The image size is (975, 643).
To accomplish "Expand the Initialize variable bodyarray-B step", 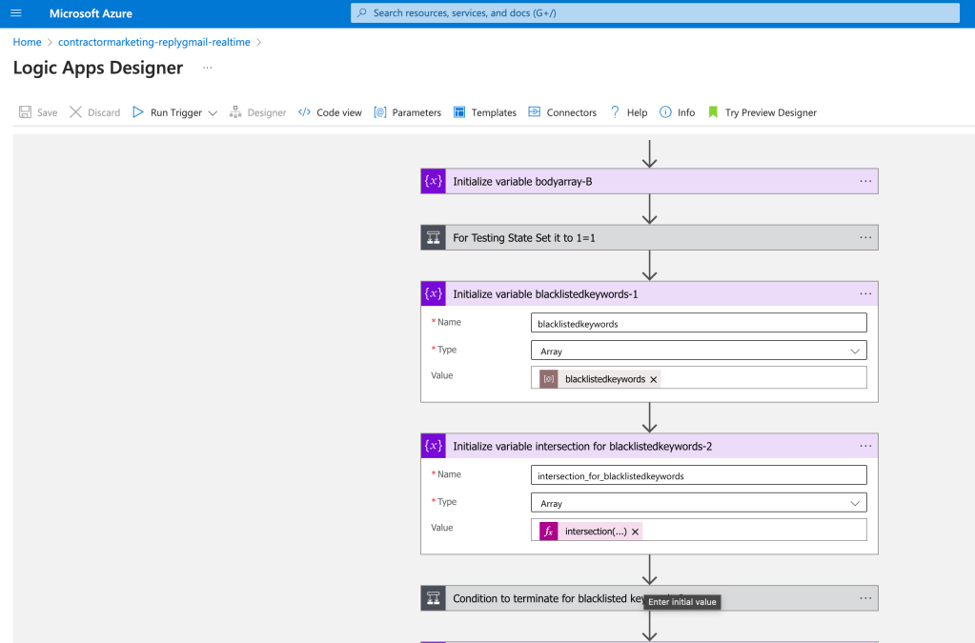I will [x=649, y=181].
